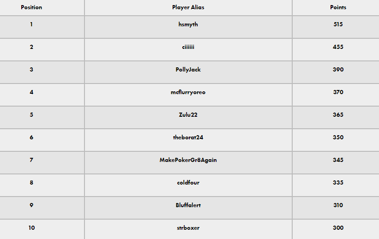379x239 pixels.
Task: Select player alias theborat24
Action: 188,137
